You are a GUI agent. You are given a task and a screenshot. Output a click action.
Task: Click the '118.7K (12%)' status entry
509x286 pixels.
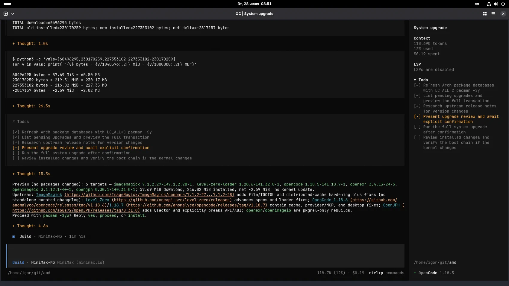(x=331, y=273)
